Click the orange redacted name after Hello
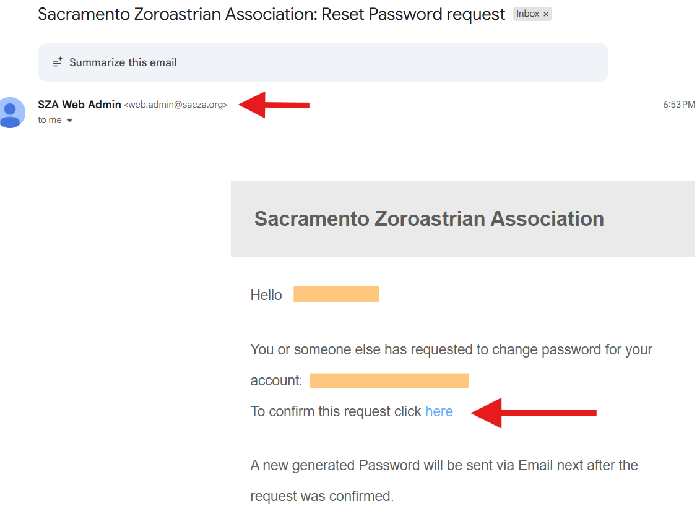Screen dimensions: 697x506 point(336,294)
